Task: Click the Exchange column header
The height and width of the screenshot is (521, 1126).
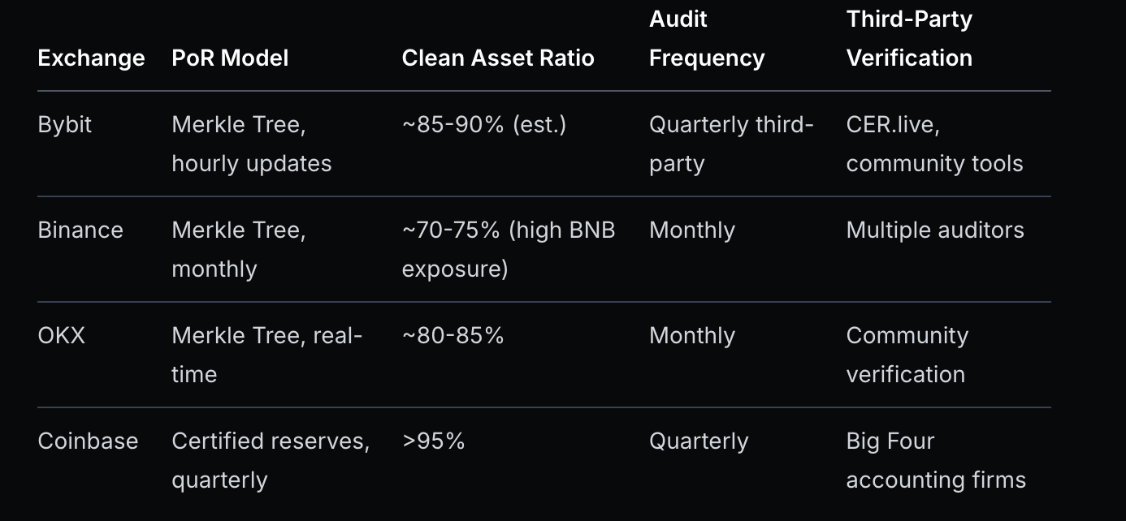Action: [x=91, y=58]
